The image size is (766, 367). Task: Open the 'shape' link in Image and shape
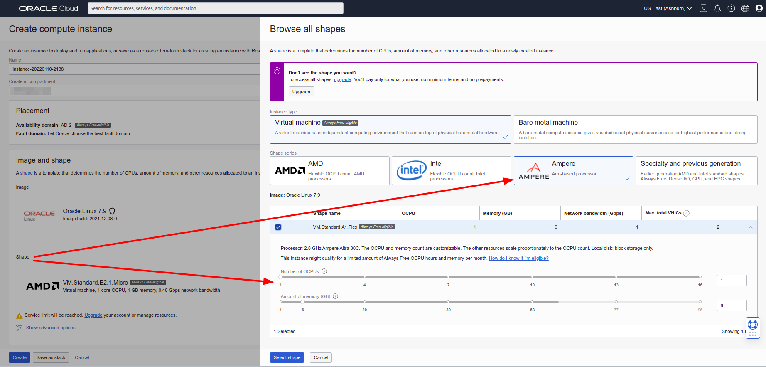(27, 173)
